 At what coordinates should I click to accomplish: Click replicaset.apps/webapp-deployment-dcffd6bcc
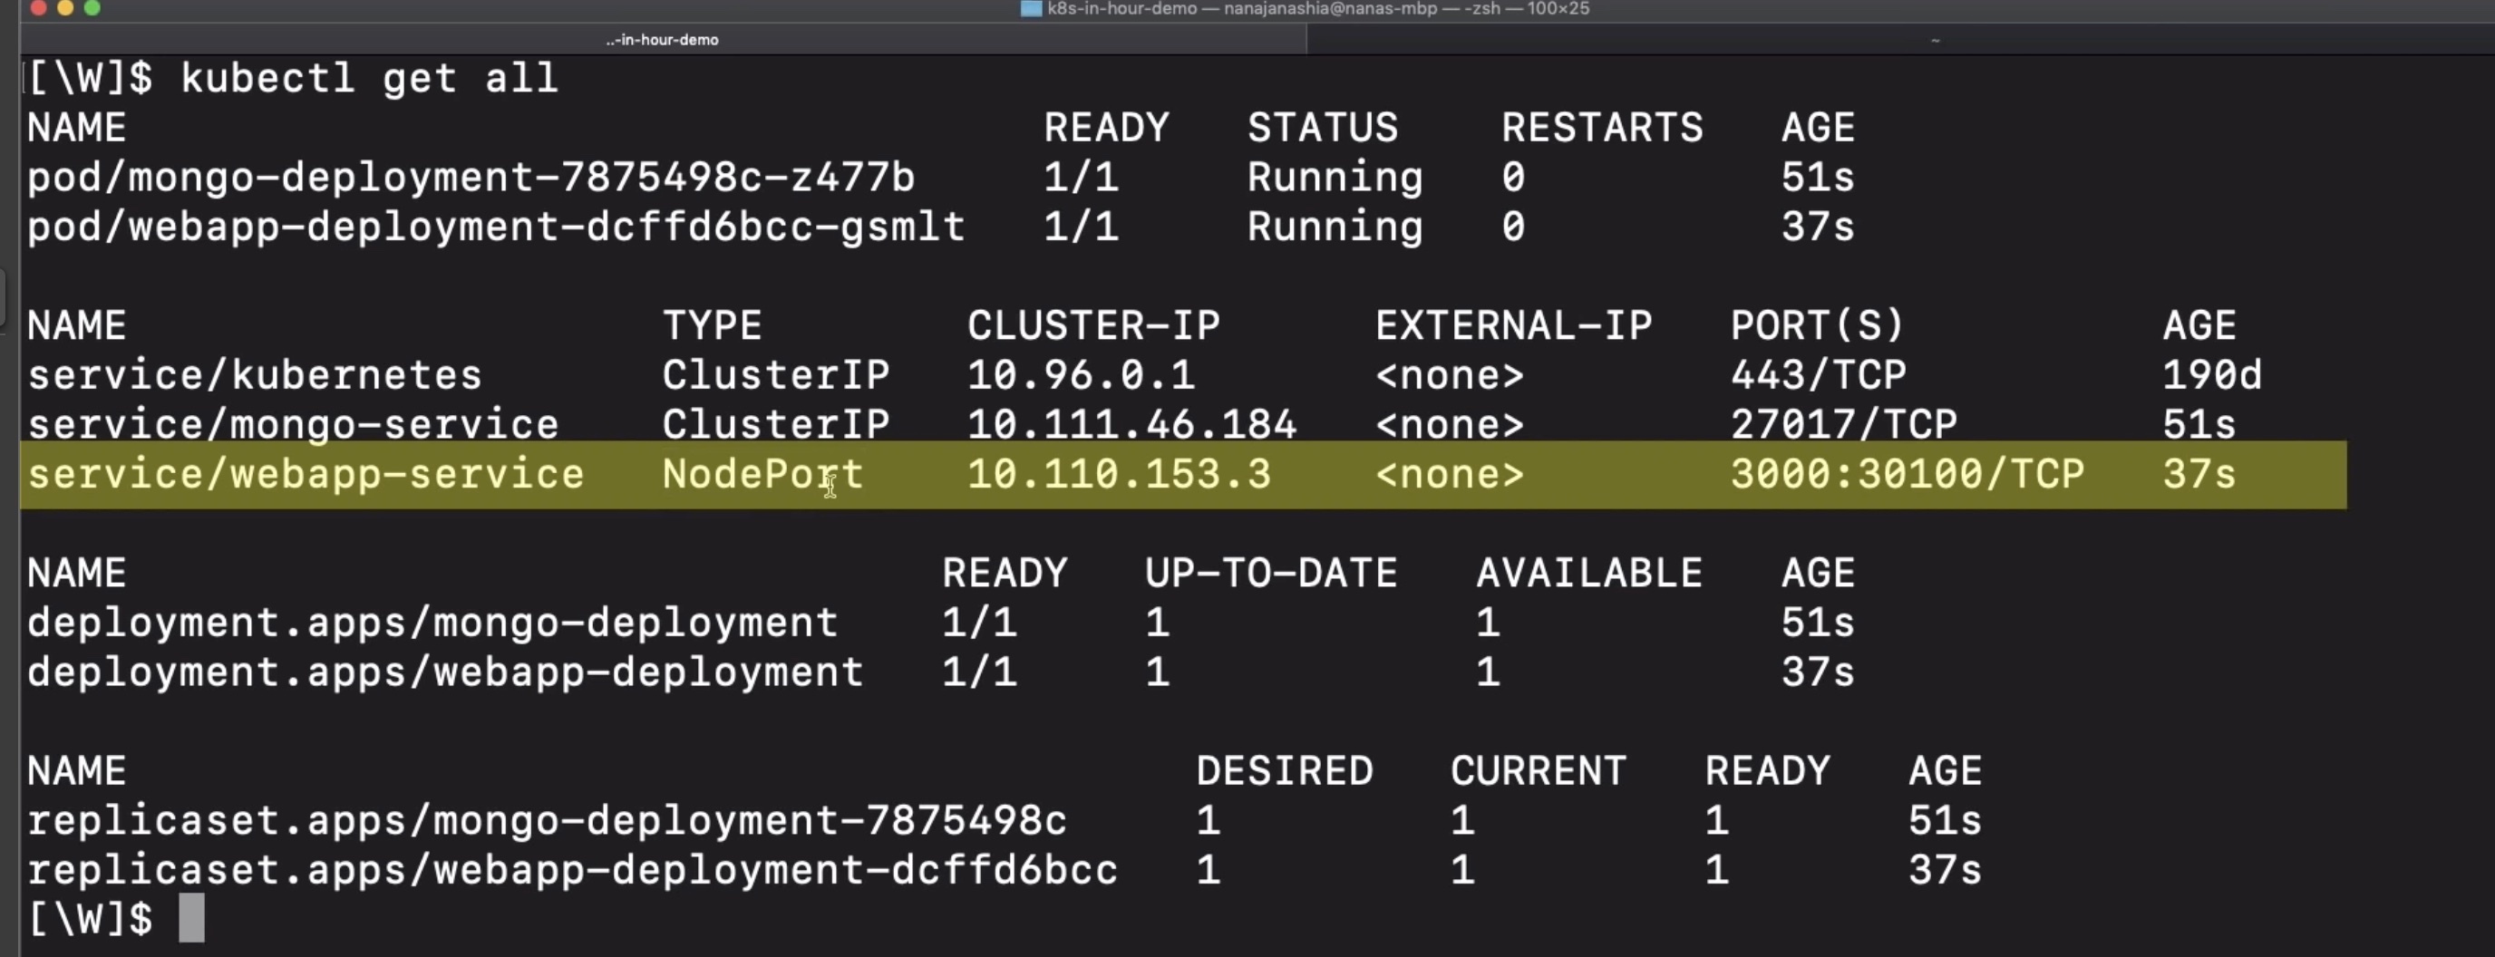point(572,870)
